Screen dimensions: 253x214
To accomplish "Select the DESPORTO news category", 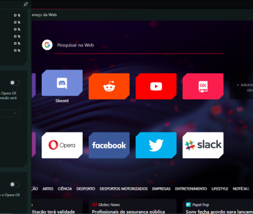I will click(x=86, y=189).
